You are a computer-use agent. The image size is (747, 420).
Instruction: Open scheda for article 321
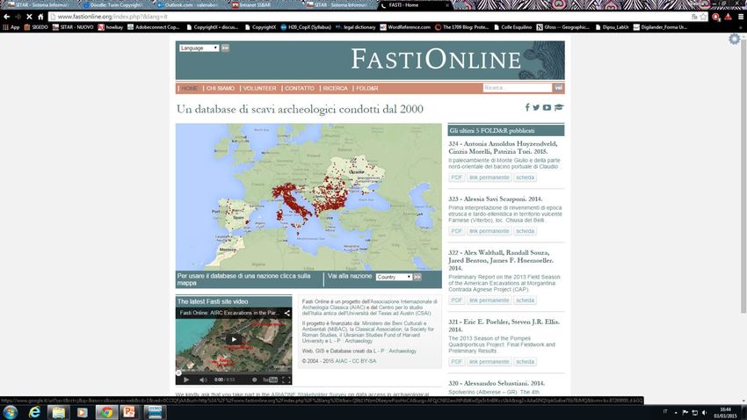tap(525, 361)
